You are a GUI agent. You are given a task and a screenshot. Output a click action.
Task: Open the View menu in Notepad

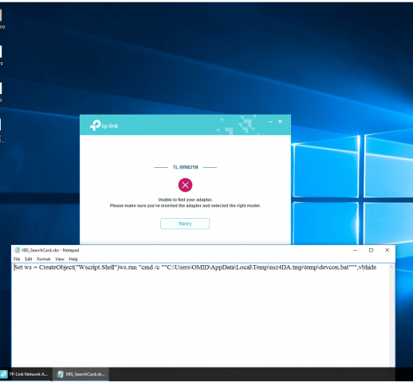point(60,259)
